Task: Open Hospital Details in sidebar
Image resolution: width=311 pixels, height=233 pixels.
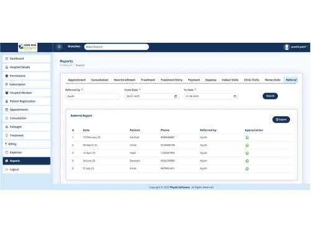Action: [x=27, y=67]
